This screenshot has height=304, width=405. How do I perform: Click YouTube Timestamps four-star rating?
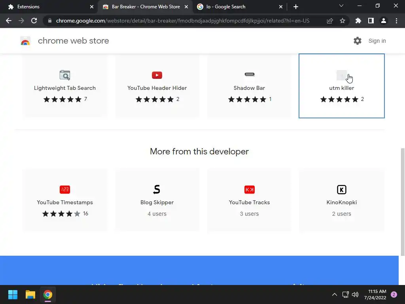coord(61,214)
